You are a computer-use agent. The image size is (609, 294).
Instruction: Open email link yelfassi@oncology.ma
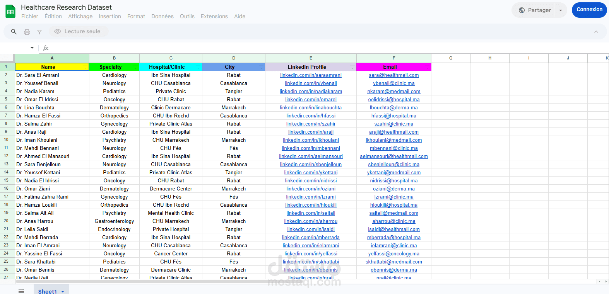(x=394, y=254)
